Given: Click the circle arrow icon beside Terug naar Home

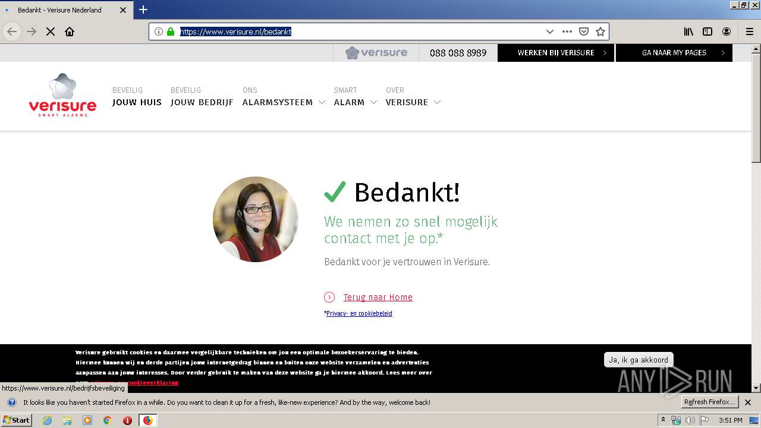Looking at the screenshot, I should [329, 297].
